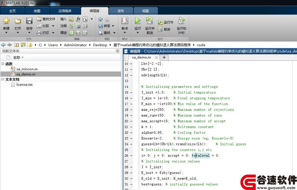
Task: Click the Administrator segment of the path
Action: (x=75, y=45)
